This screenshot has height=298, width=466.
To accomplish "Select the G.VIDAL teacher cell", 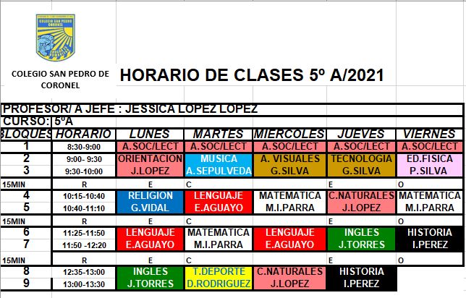I will pos(150,208).
